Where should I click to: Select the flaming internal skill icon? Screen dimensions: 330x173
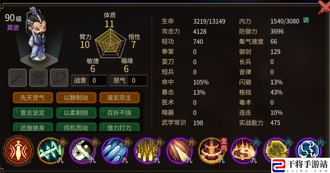(x=244, y=151)
